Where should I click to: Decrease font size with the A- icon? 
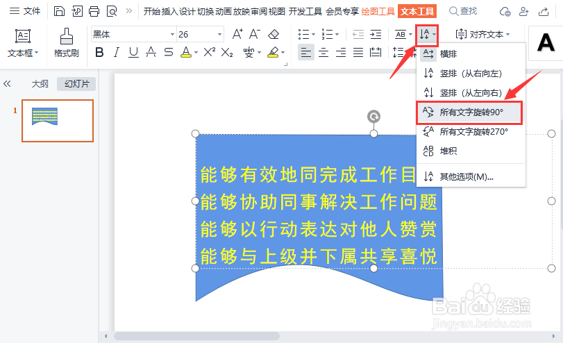click(x=255, y=34)
